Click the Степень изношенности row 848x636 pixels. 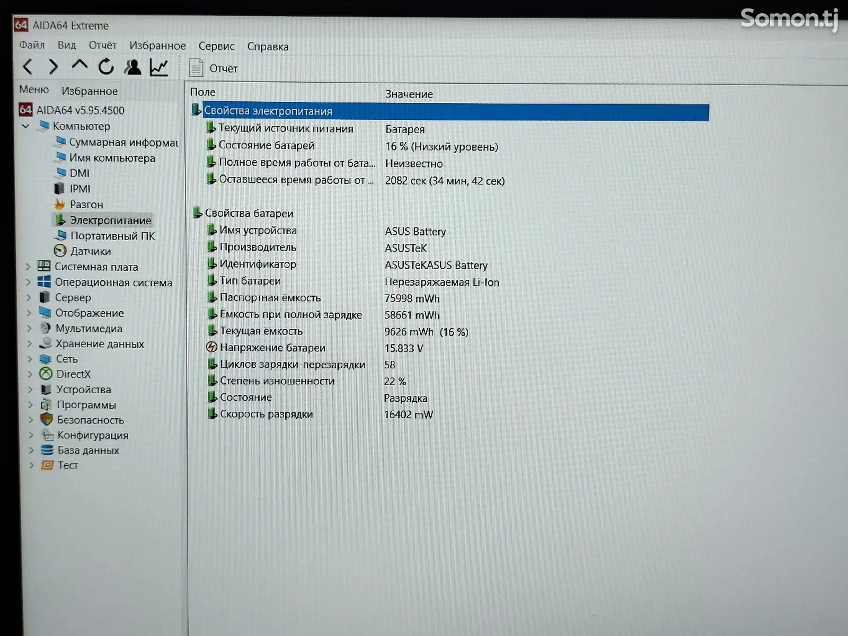(x=277, y=381)
